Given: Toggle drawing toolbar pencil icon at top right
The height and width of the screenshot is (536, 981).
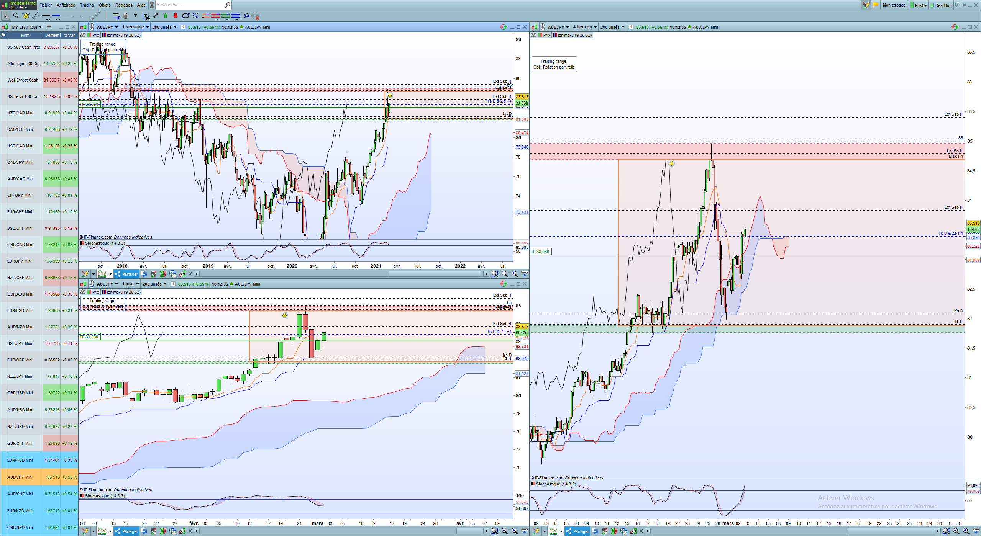Looking at the screenshot, I should [866, 5].
